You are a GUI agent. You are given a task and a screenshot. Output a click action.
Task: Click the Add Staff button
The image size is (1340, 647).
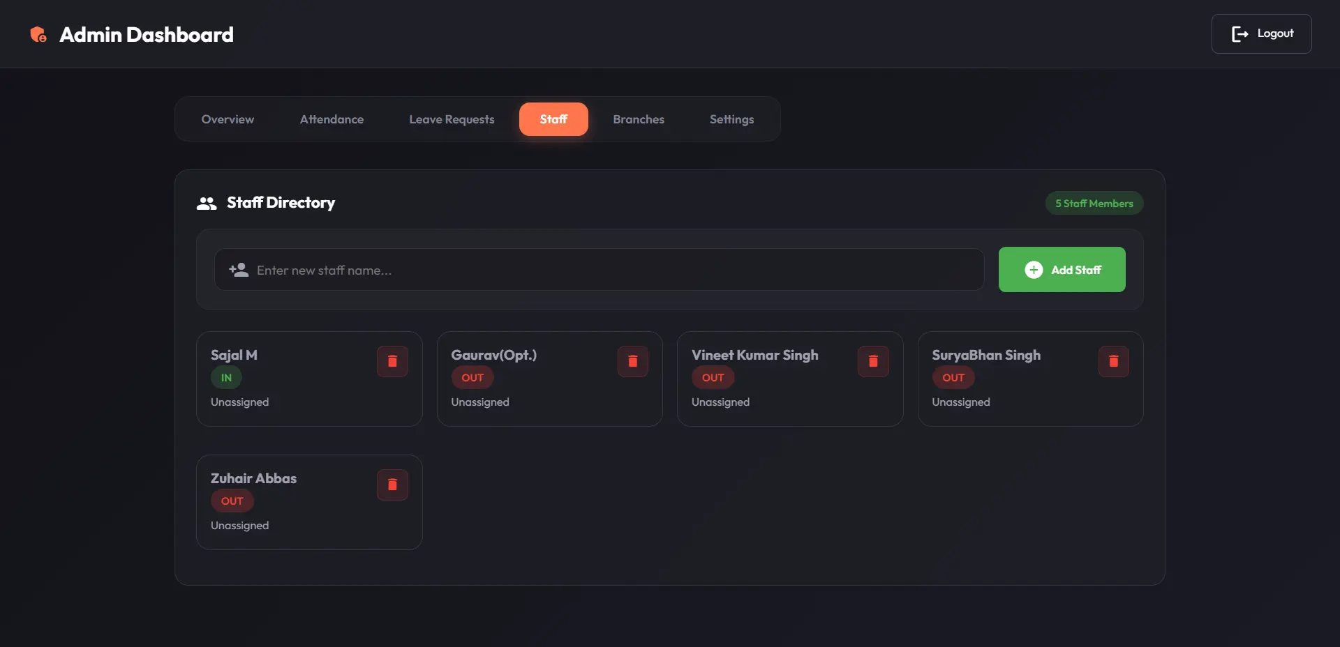click(1062, 269)
